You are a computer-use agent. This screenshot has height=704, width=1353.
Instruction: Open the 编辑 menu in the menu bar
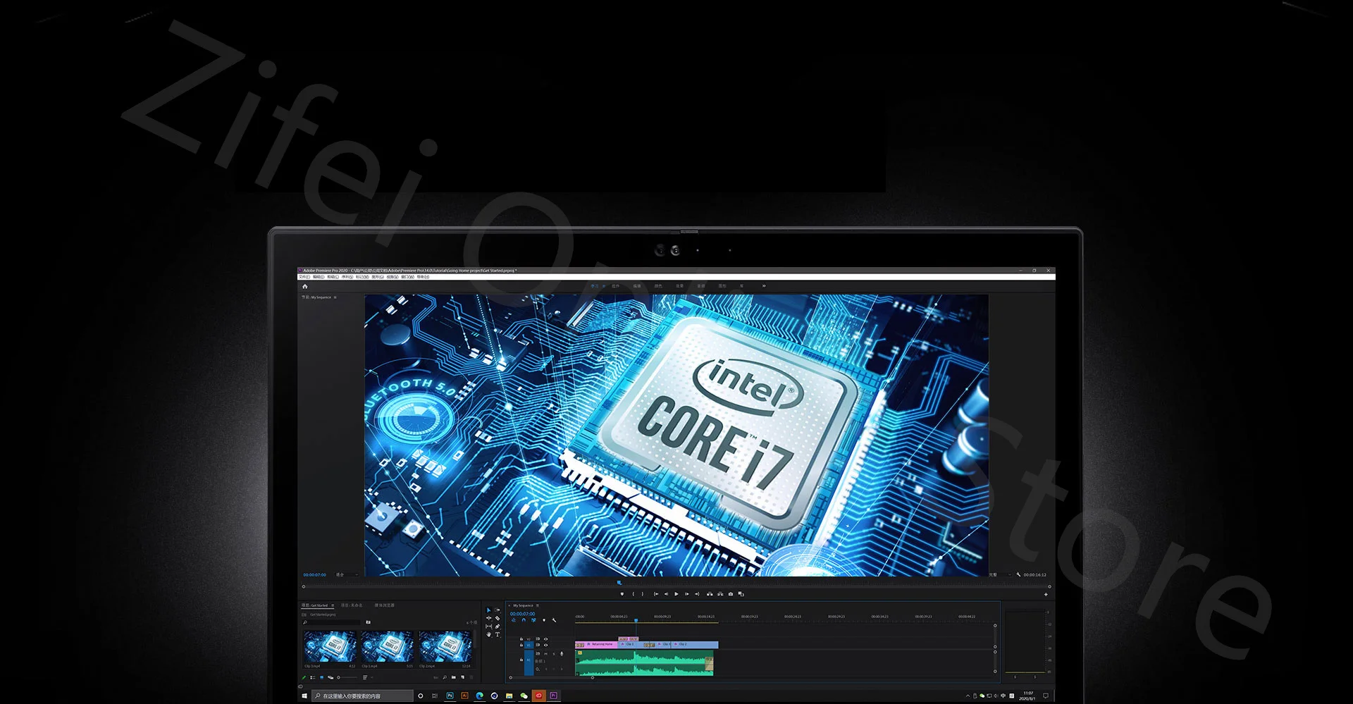coord(319,277)
